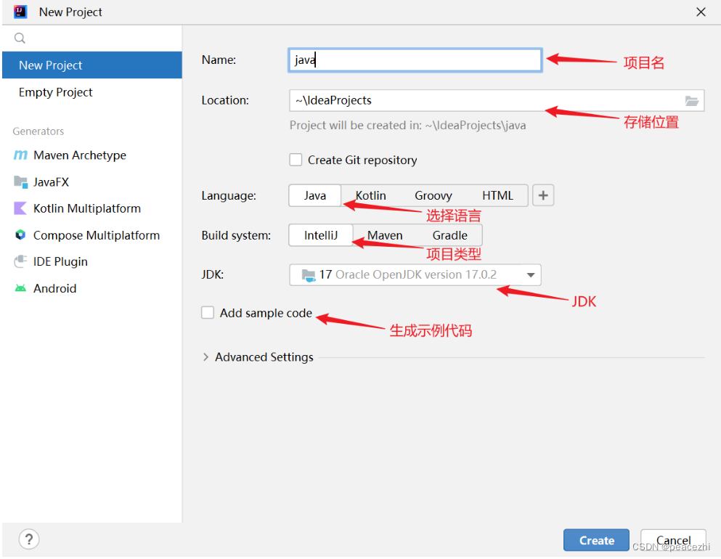Click into the project Name field
This screenshot has width=721, height=559.
click(415, 60)
